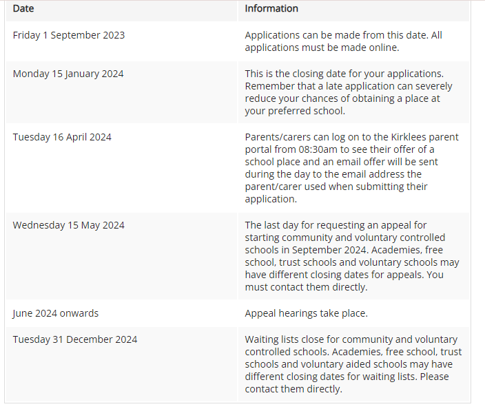Click the Date column header
Image resolution: width=485 pixels, height=411 pixels.
[23, 9]
